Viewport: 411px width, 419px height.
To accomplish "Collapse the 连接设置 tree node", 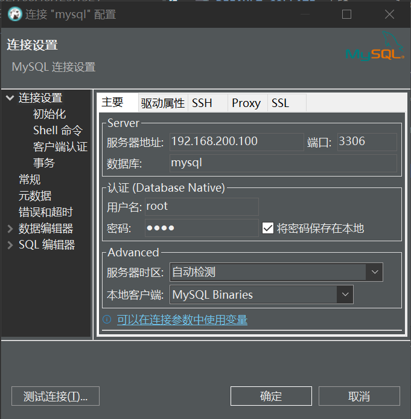I will click(10, 98).
